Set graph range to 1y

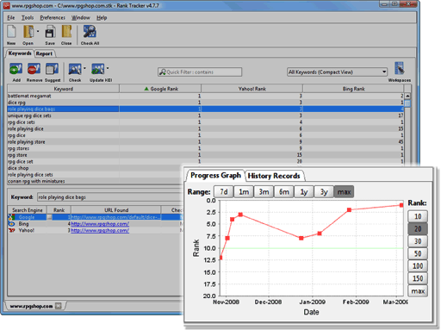click(x=304, y=192)
